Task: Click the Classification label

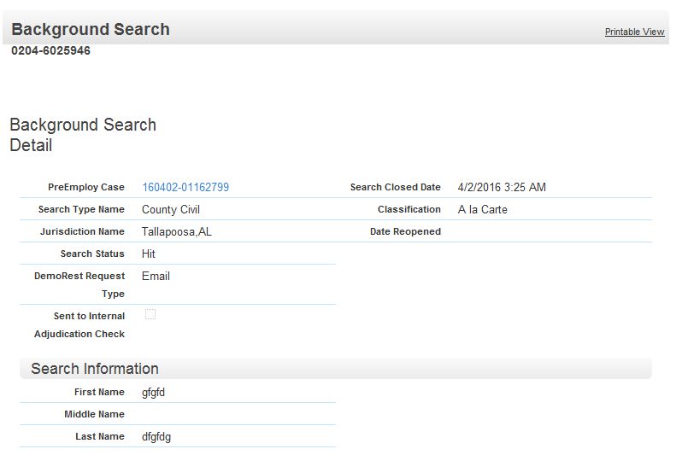Action: (409, 209)
